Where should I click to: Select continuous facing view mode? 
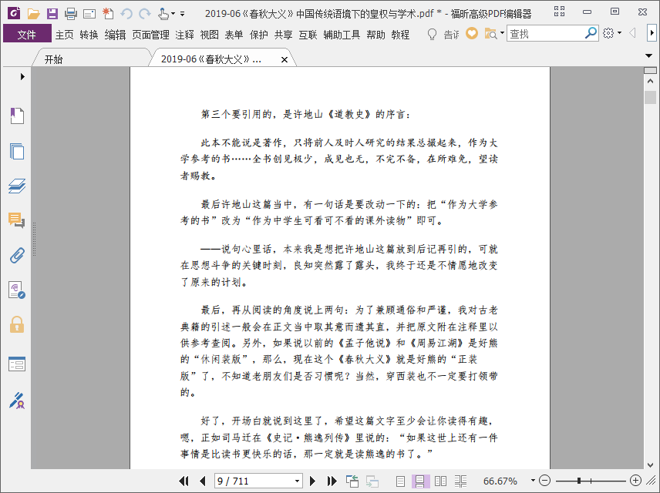(460, 481)
